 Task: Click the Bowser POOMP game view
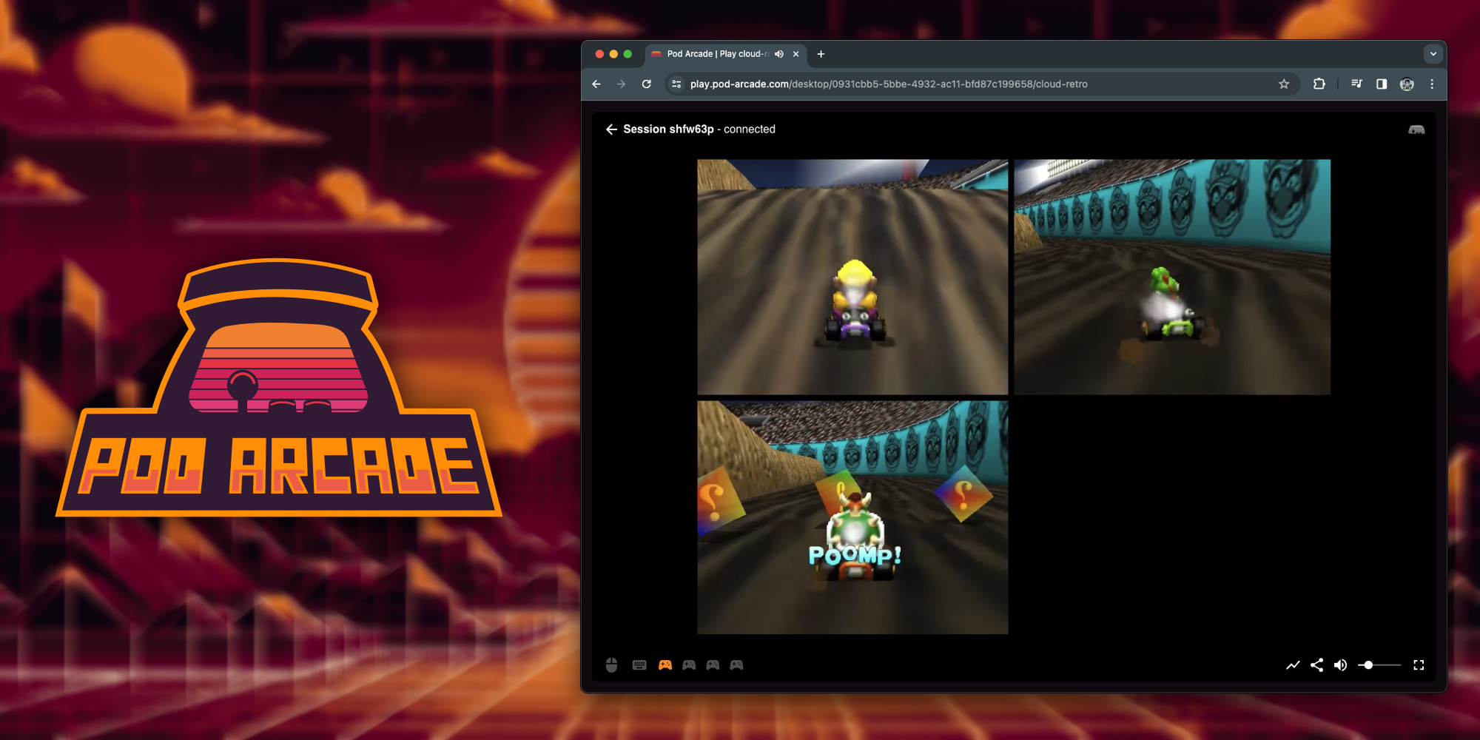[x=852, y=517]
